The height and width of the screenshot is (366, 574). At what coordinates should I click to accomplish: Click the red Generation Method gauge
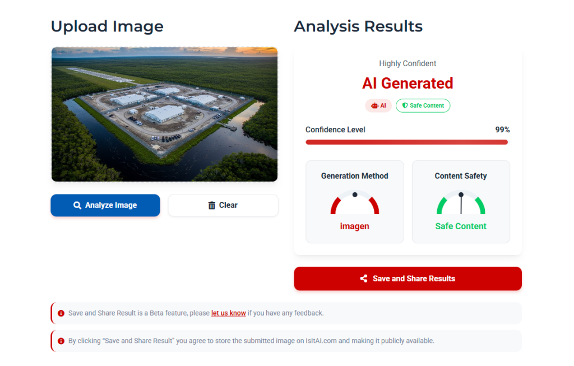pos(355,203)
